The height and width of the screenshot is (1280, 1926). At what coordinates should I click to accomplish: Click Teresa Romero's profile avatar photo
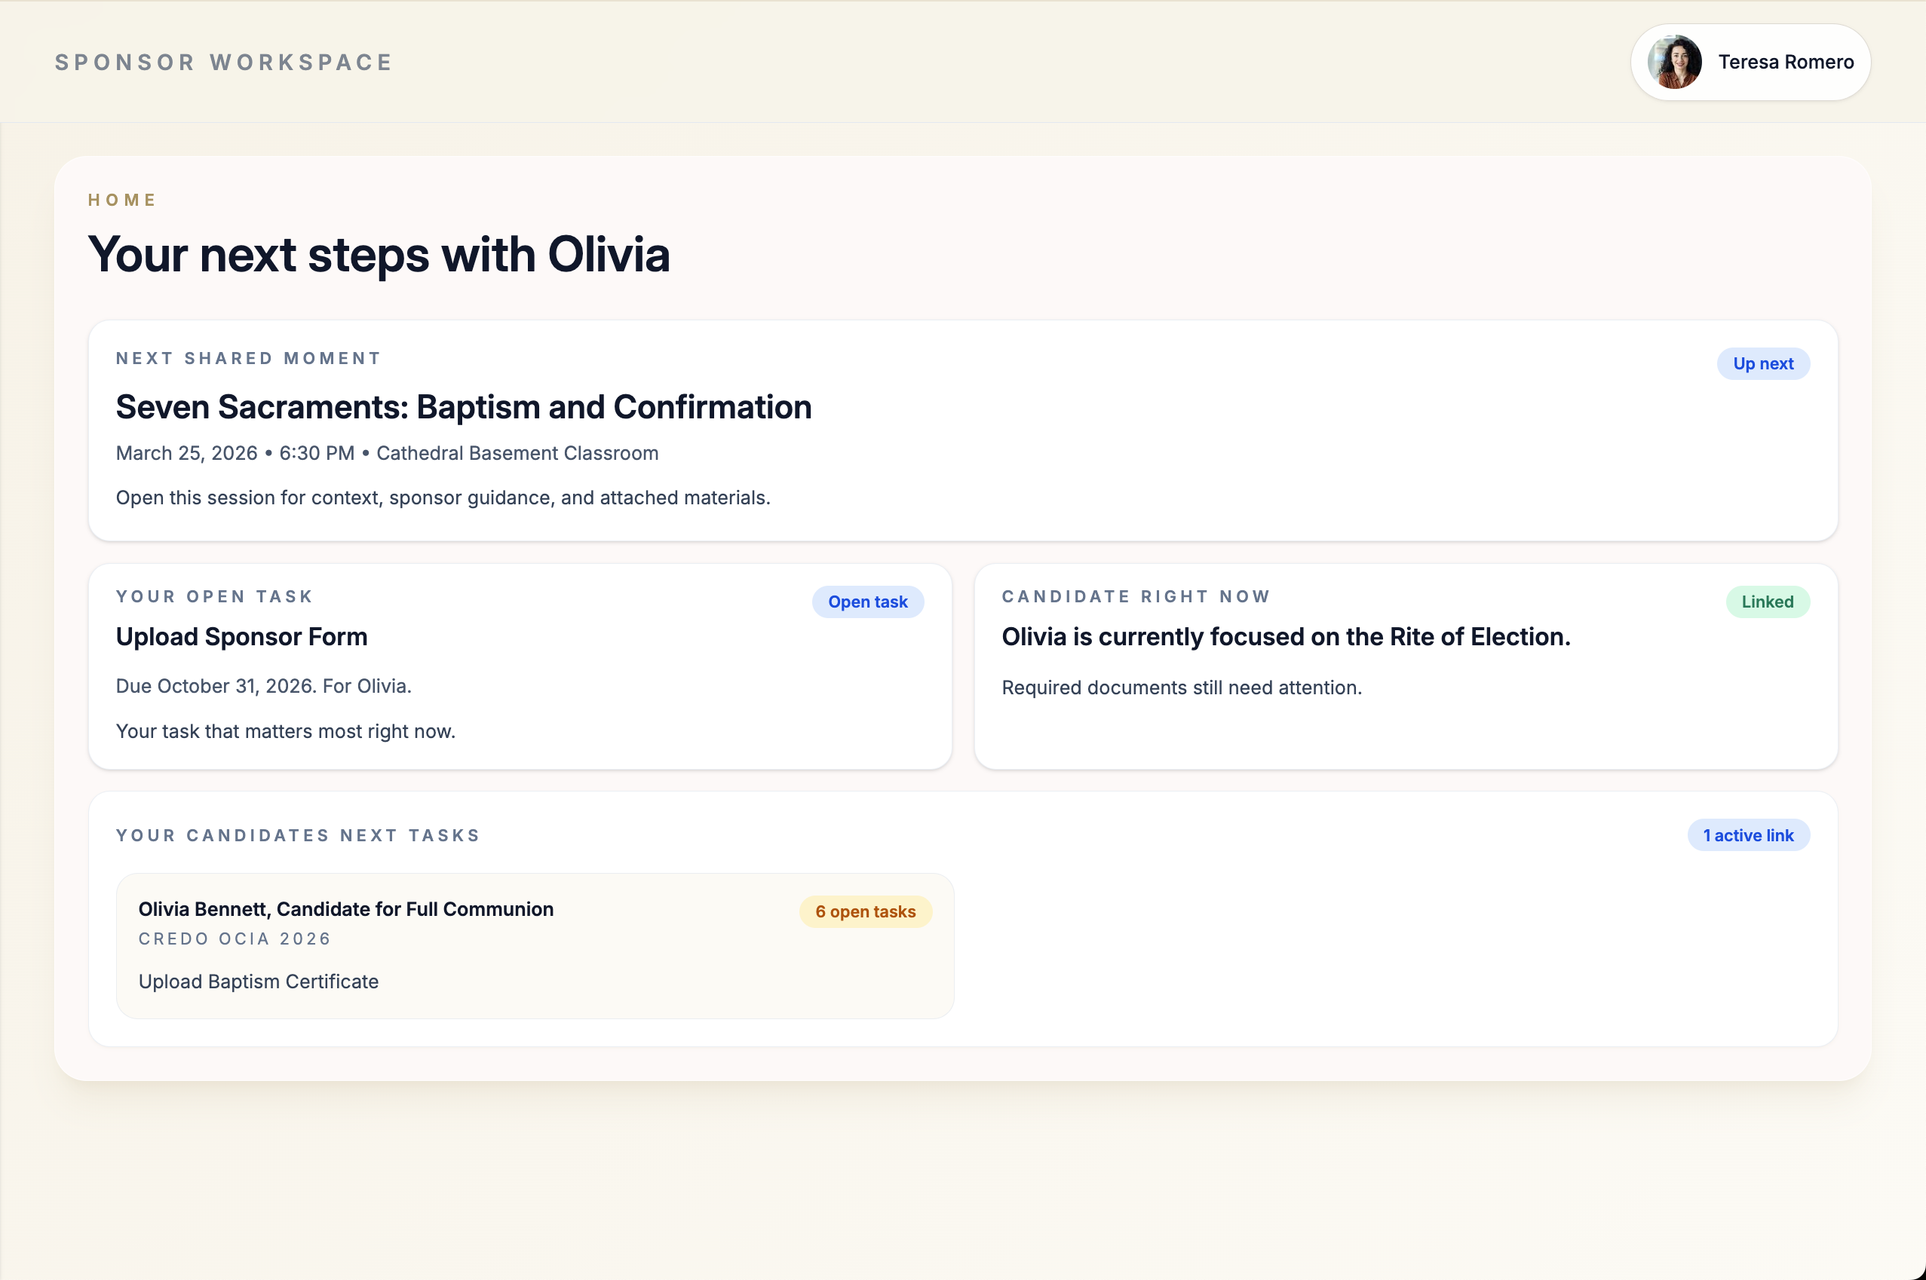(x=1673, y=62)
